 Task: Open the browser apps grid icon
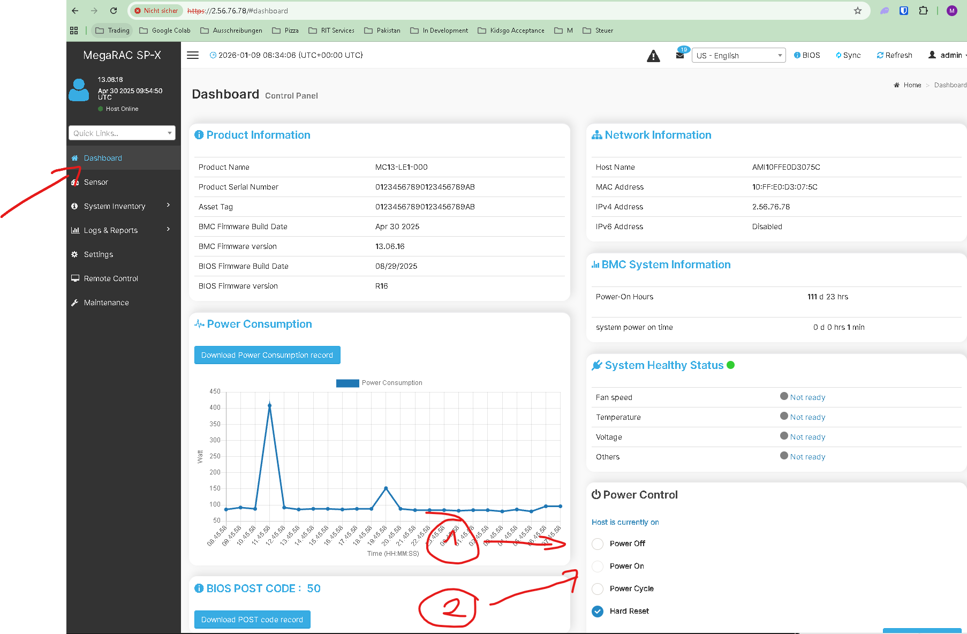[74, 31]
